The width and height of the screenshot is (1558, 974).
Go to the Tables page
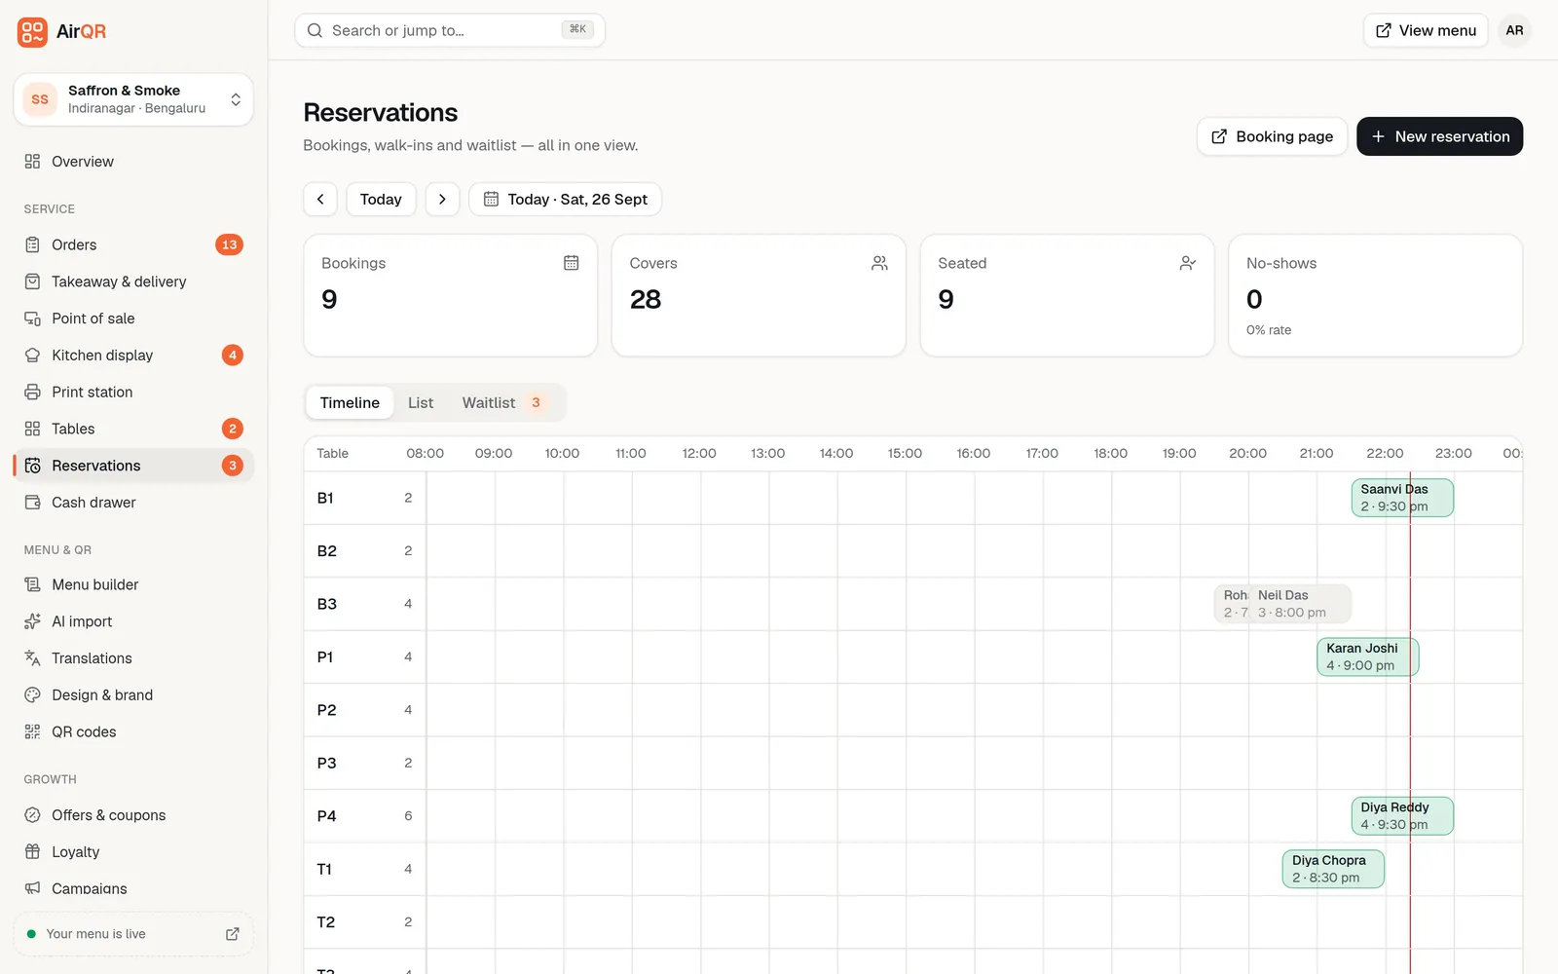click(133, 429)
